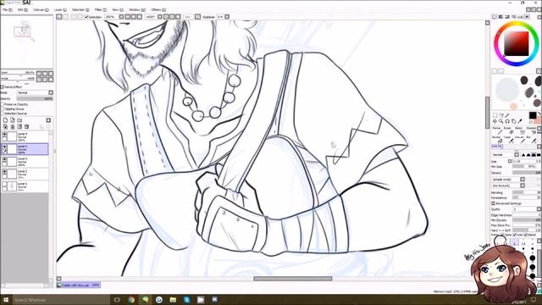Hide the top layer using its eye icon
The width and height of the screenshot is (542, 305).
pos(4,135)
